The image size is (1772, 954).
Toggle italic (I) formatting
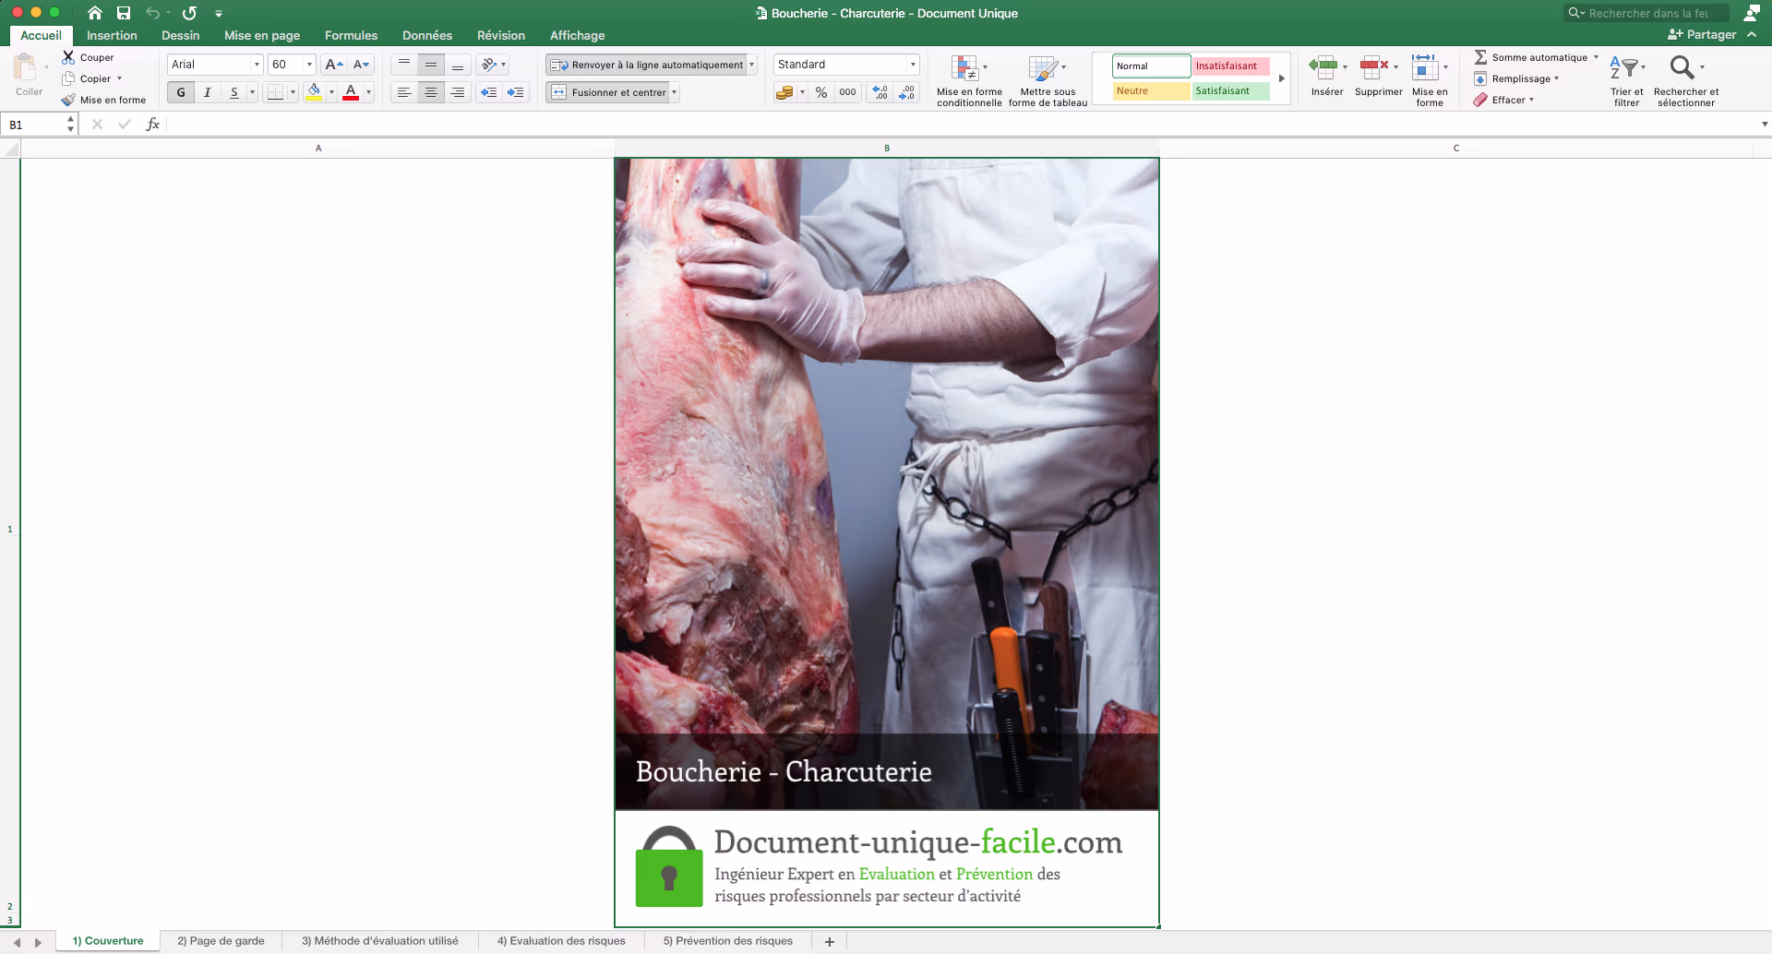tap(208, 92)
